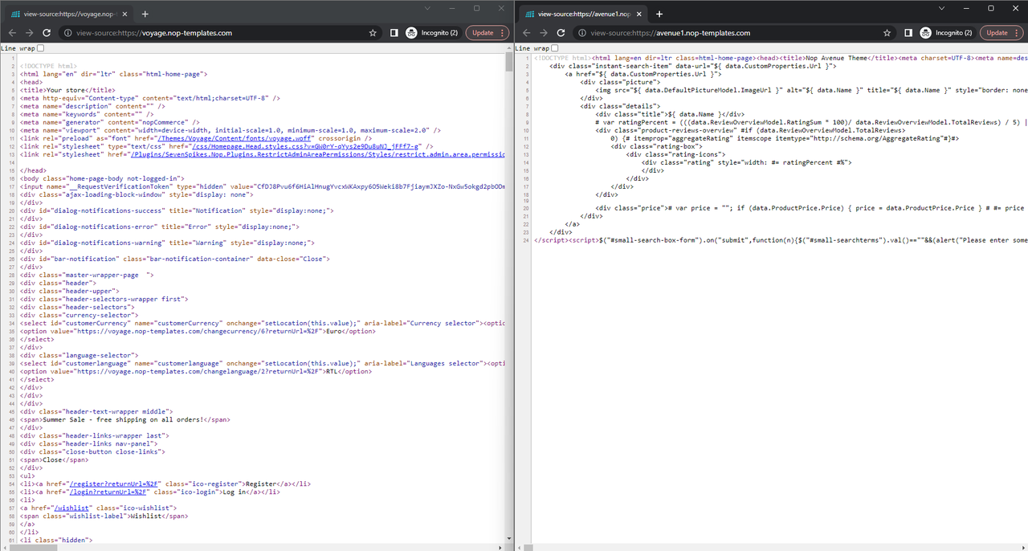Image resolution: width=1028 pixels, height=551 pixels.
Task: Click the option line ending in Euro
Action: click(198, 331)
